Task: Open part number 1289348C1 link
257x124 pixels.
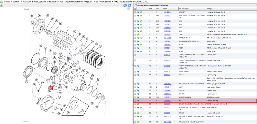Action: pyautogui.click(x=167, y=101)
